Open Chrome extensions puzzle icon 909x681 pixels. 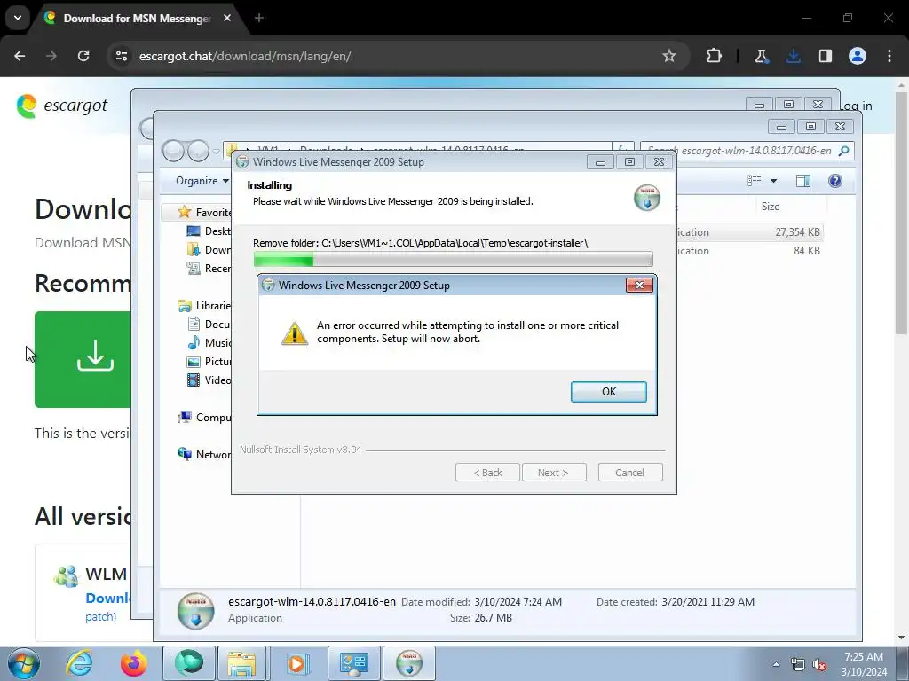(x=715, y=56)
